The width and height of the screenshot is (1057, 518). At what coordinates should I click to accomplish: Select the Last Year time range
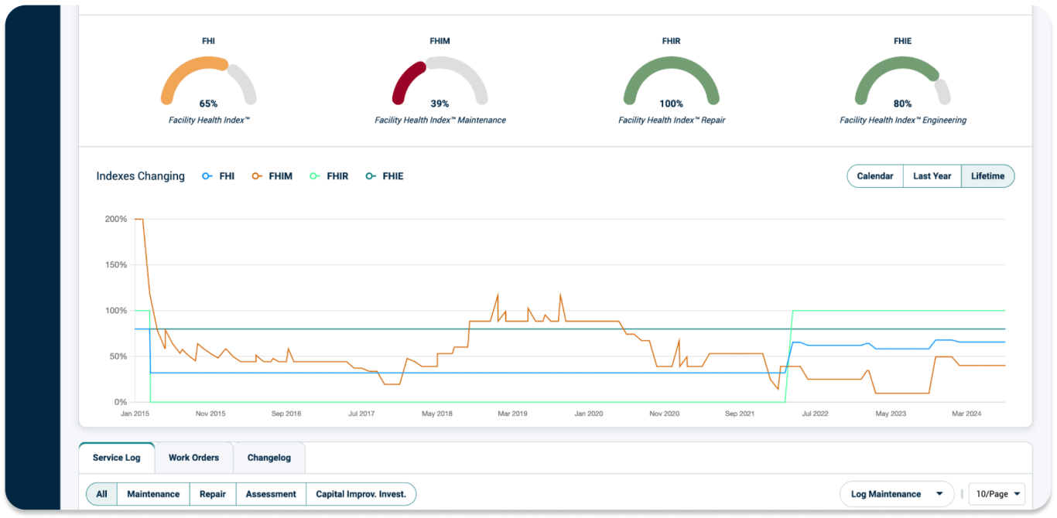[x=932, y=176]
